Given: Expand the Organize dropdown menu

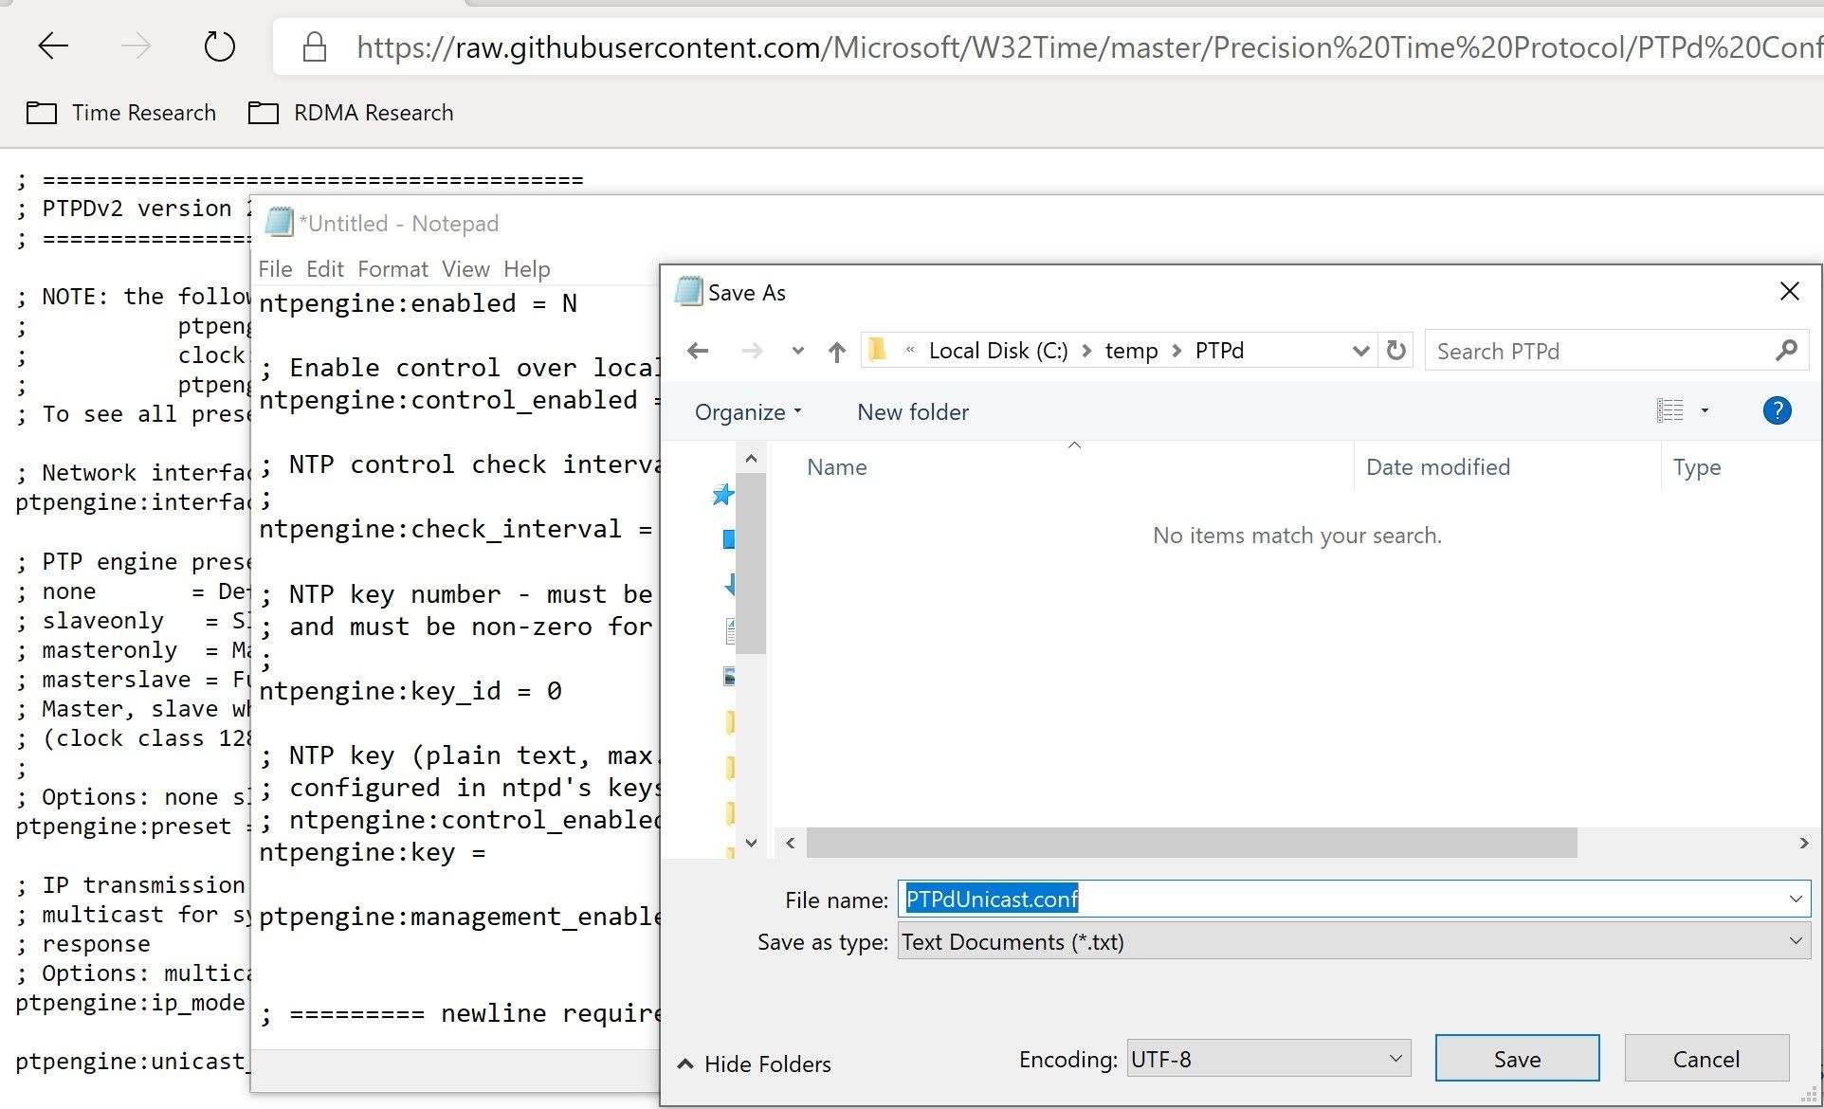Looking at the screenshot, I should tap(748, 412).
